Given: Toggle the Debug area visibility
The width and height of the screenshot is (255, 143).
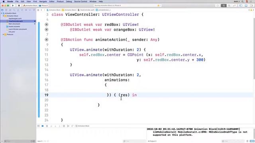Looking at the screenshot, I should [246, 6].
